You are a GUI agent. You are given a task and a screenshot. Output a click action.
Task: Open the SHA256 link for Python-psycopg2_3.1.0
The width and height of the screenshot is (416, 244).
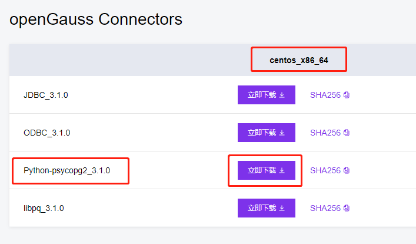[x=325, y=170]
